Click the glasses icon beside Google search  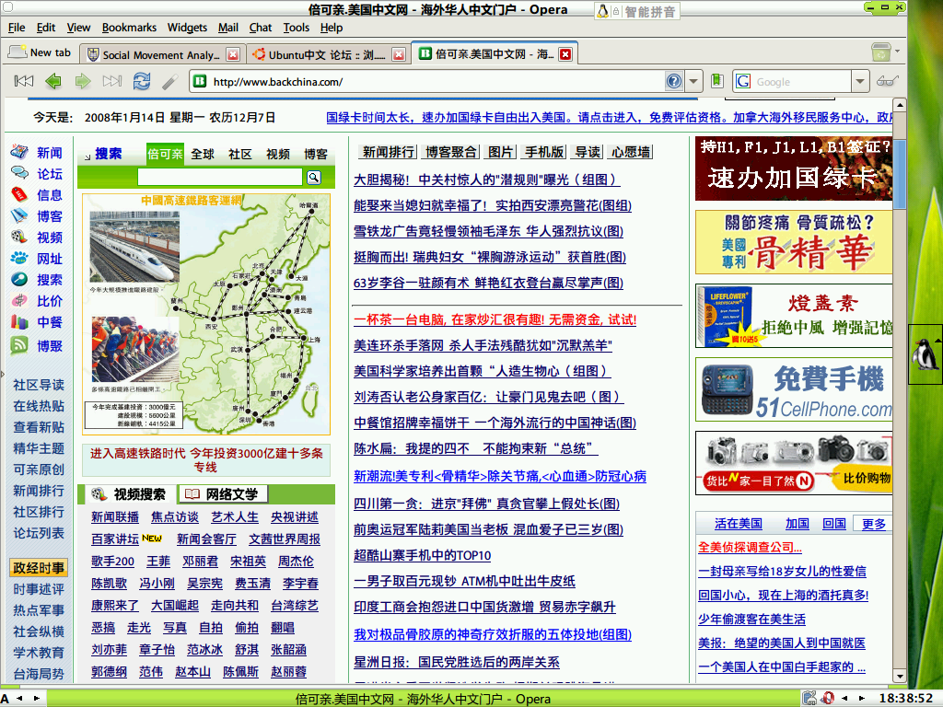click(x=887, y=81)
